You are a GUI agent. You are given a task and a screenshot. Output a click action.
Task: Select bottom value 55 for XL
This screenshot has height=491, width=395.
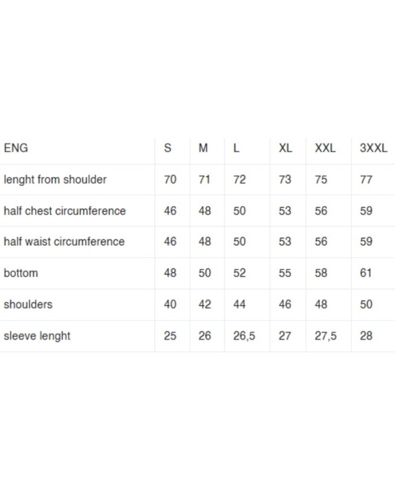285,273
